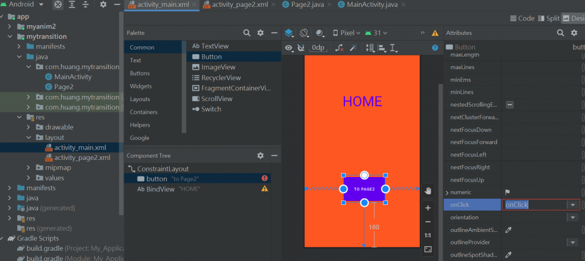585x261 pixels.
Task: Click the outlineSpotShadowColor eyedropper icon
Action: pos(508,255)
